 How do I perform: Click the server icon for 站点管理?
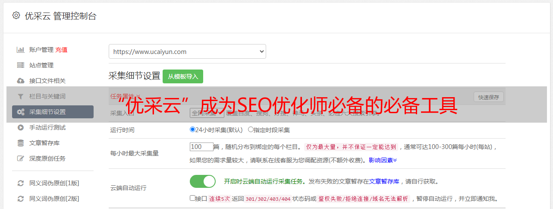(20, 65)
